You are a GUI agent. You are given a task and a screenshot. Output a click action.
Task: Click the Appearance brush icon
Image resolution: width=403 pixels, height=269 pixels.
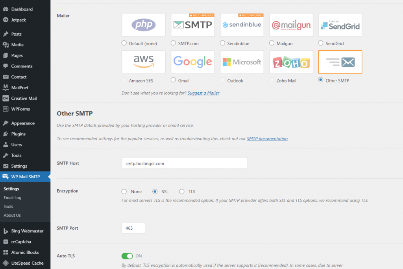point(6,123)
